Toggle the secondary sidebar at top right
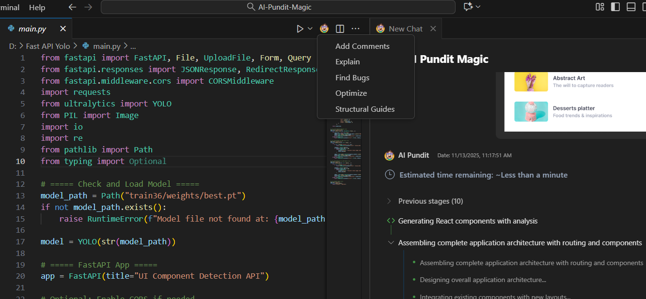The width and height of the screenshot is (646, 299). coord(644,7)
